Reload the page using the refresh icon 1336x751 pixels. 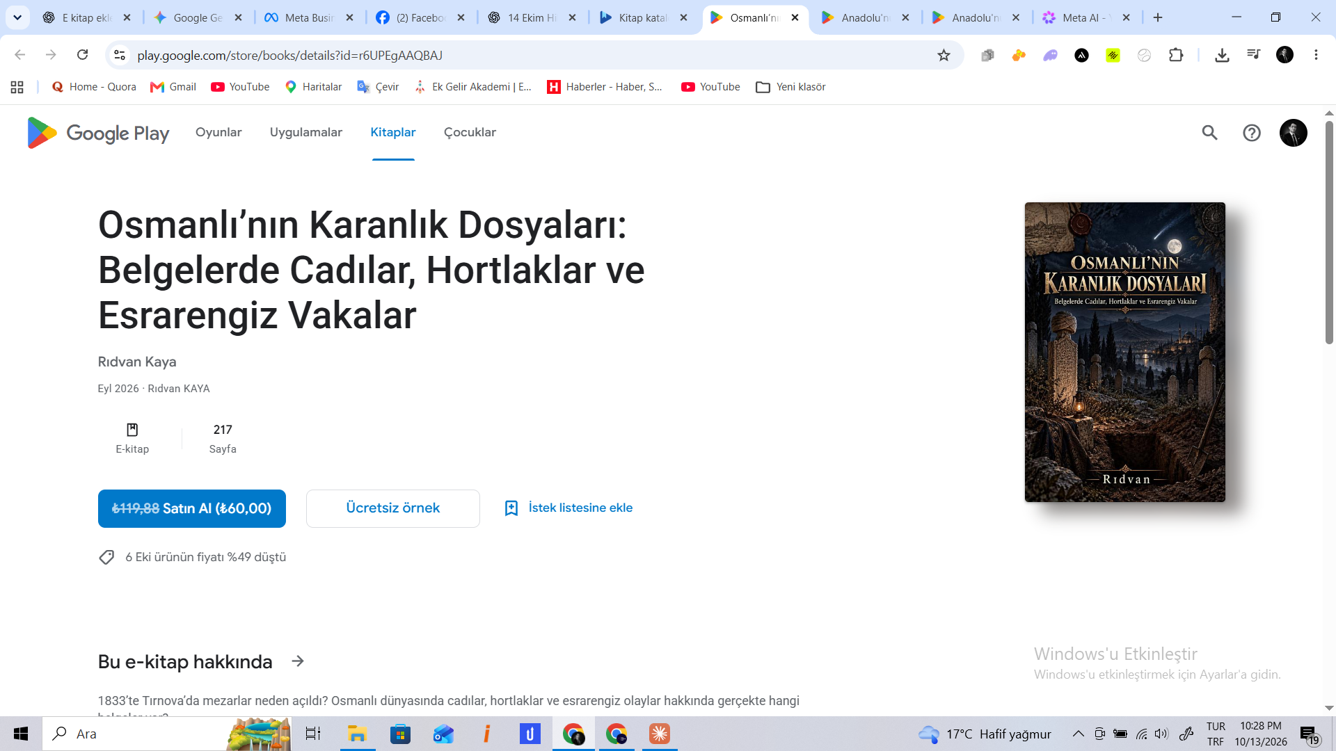coord(82,55)
